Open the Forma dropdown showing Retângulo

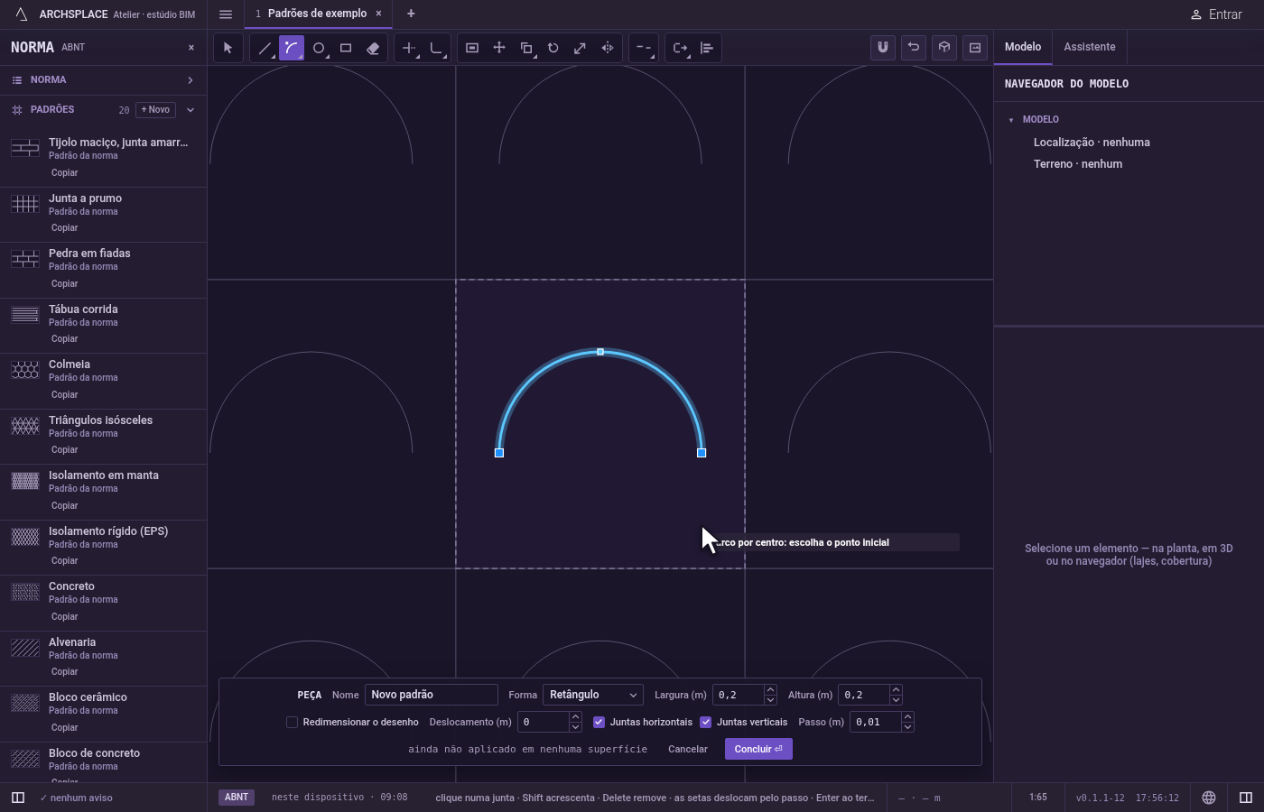[x=593, y=695]
